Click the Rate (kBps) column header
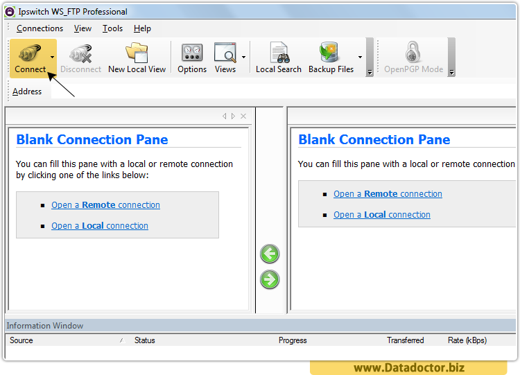Image resolution: width=520 pixels, height=375 pixels. pyautogui.click(x=467, y=340)
